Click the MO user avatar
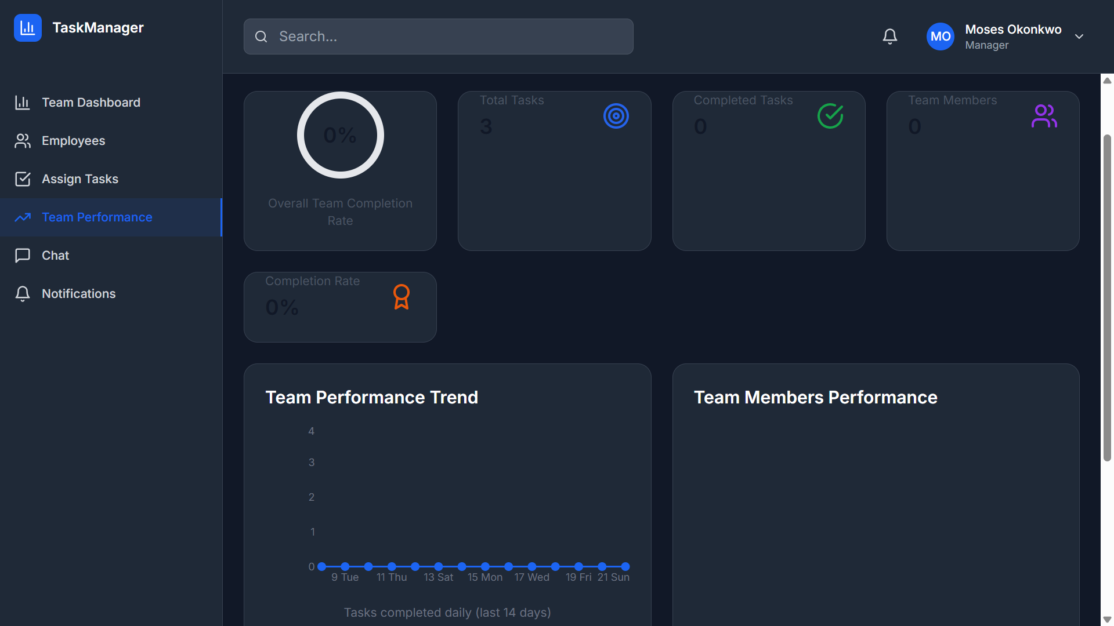The width and height of the screenshot is (1114, 626). (x=941, y=37)
